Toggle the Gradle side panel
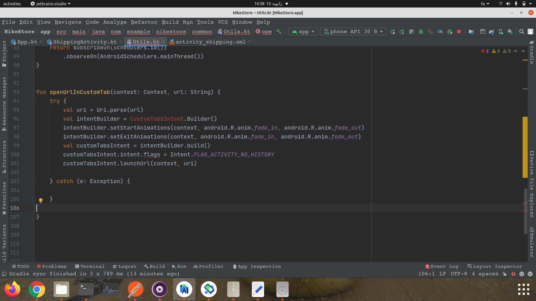 point(532,52)
